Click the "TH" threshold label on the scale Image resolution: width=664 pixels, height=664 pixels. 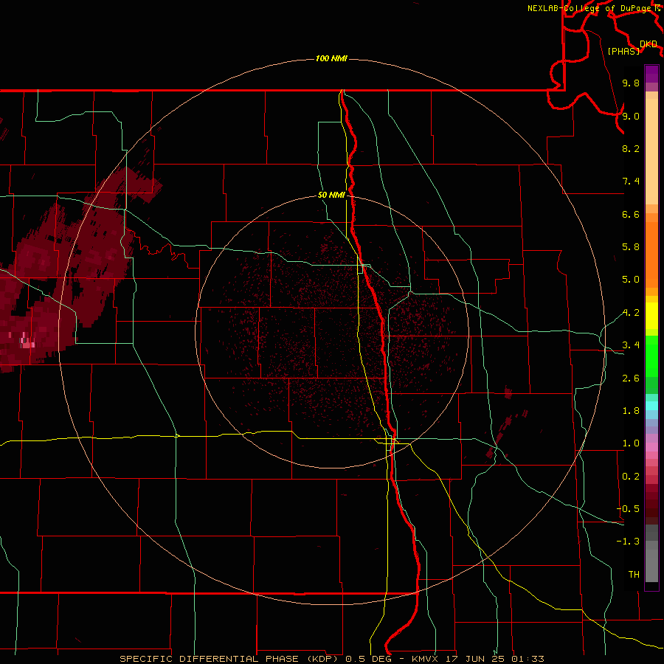tap(634, 575)
